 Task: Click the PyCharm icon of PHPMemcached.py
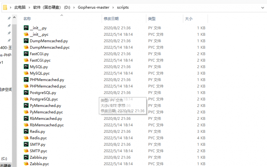[x=26, y=80]
